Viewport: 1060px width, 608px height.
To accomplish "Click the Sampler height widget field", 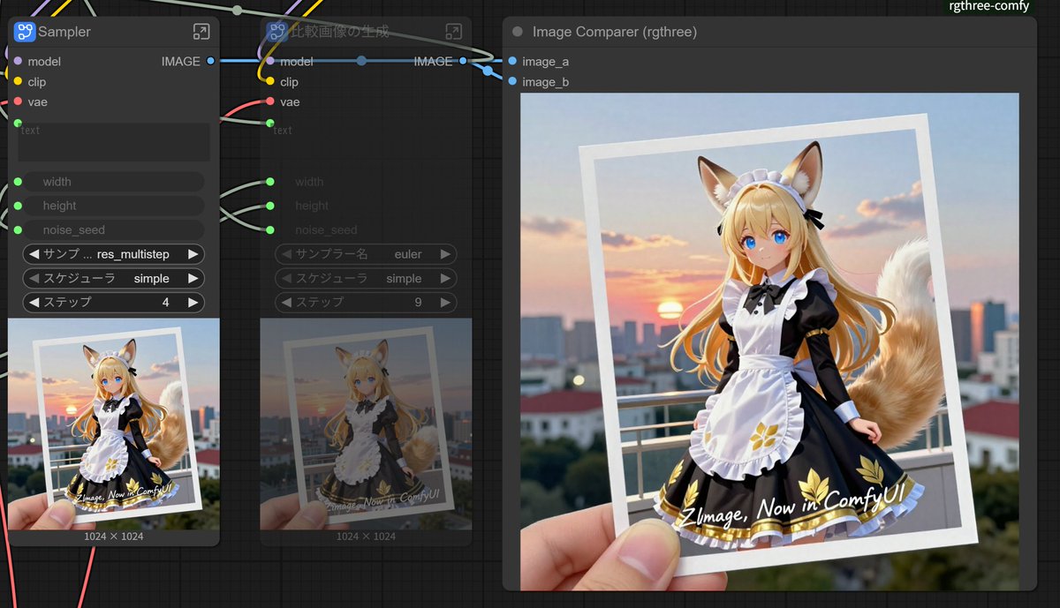I will [x=114, y=206].
